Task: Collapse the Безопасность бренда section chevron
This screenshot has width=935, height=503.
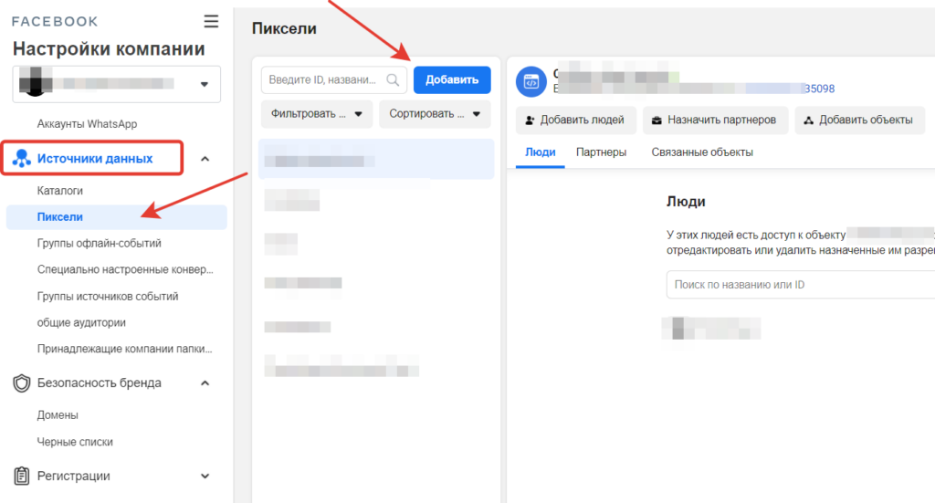Action: coord(205,383)
